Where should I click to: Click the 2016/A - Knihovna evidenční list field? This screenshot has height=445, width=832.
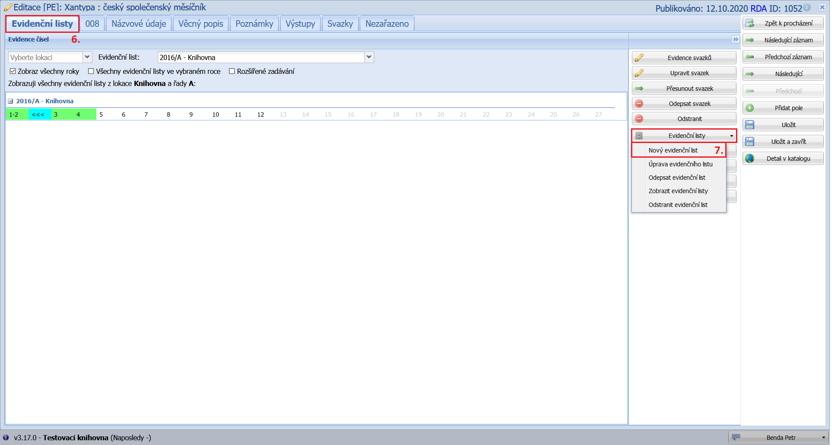[x=261, y=57]
